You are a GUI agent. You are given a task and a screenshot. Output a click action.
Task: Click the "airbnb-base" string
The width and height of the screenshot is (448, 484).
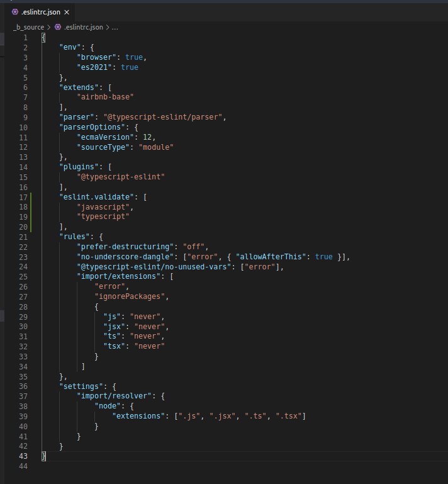pyautogui.click(x=105, y=97)
